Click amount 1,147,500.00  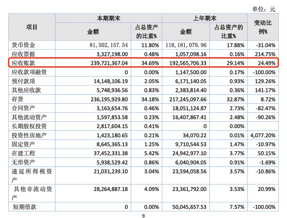(x=191, y=72)
